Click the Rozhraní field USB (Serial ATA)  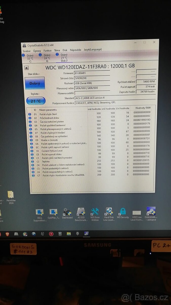point(92,83)
